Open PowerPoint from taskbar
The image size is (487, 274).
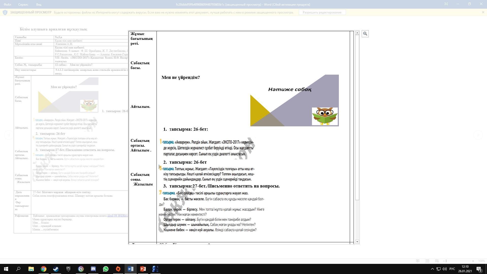pos(143,269)
